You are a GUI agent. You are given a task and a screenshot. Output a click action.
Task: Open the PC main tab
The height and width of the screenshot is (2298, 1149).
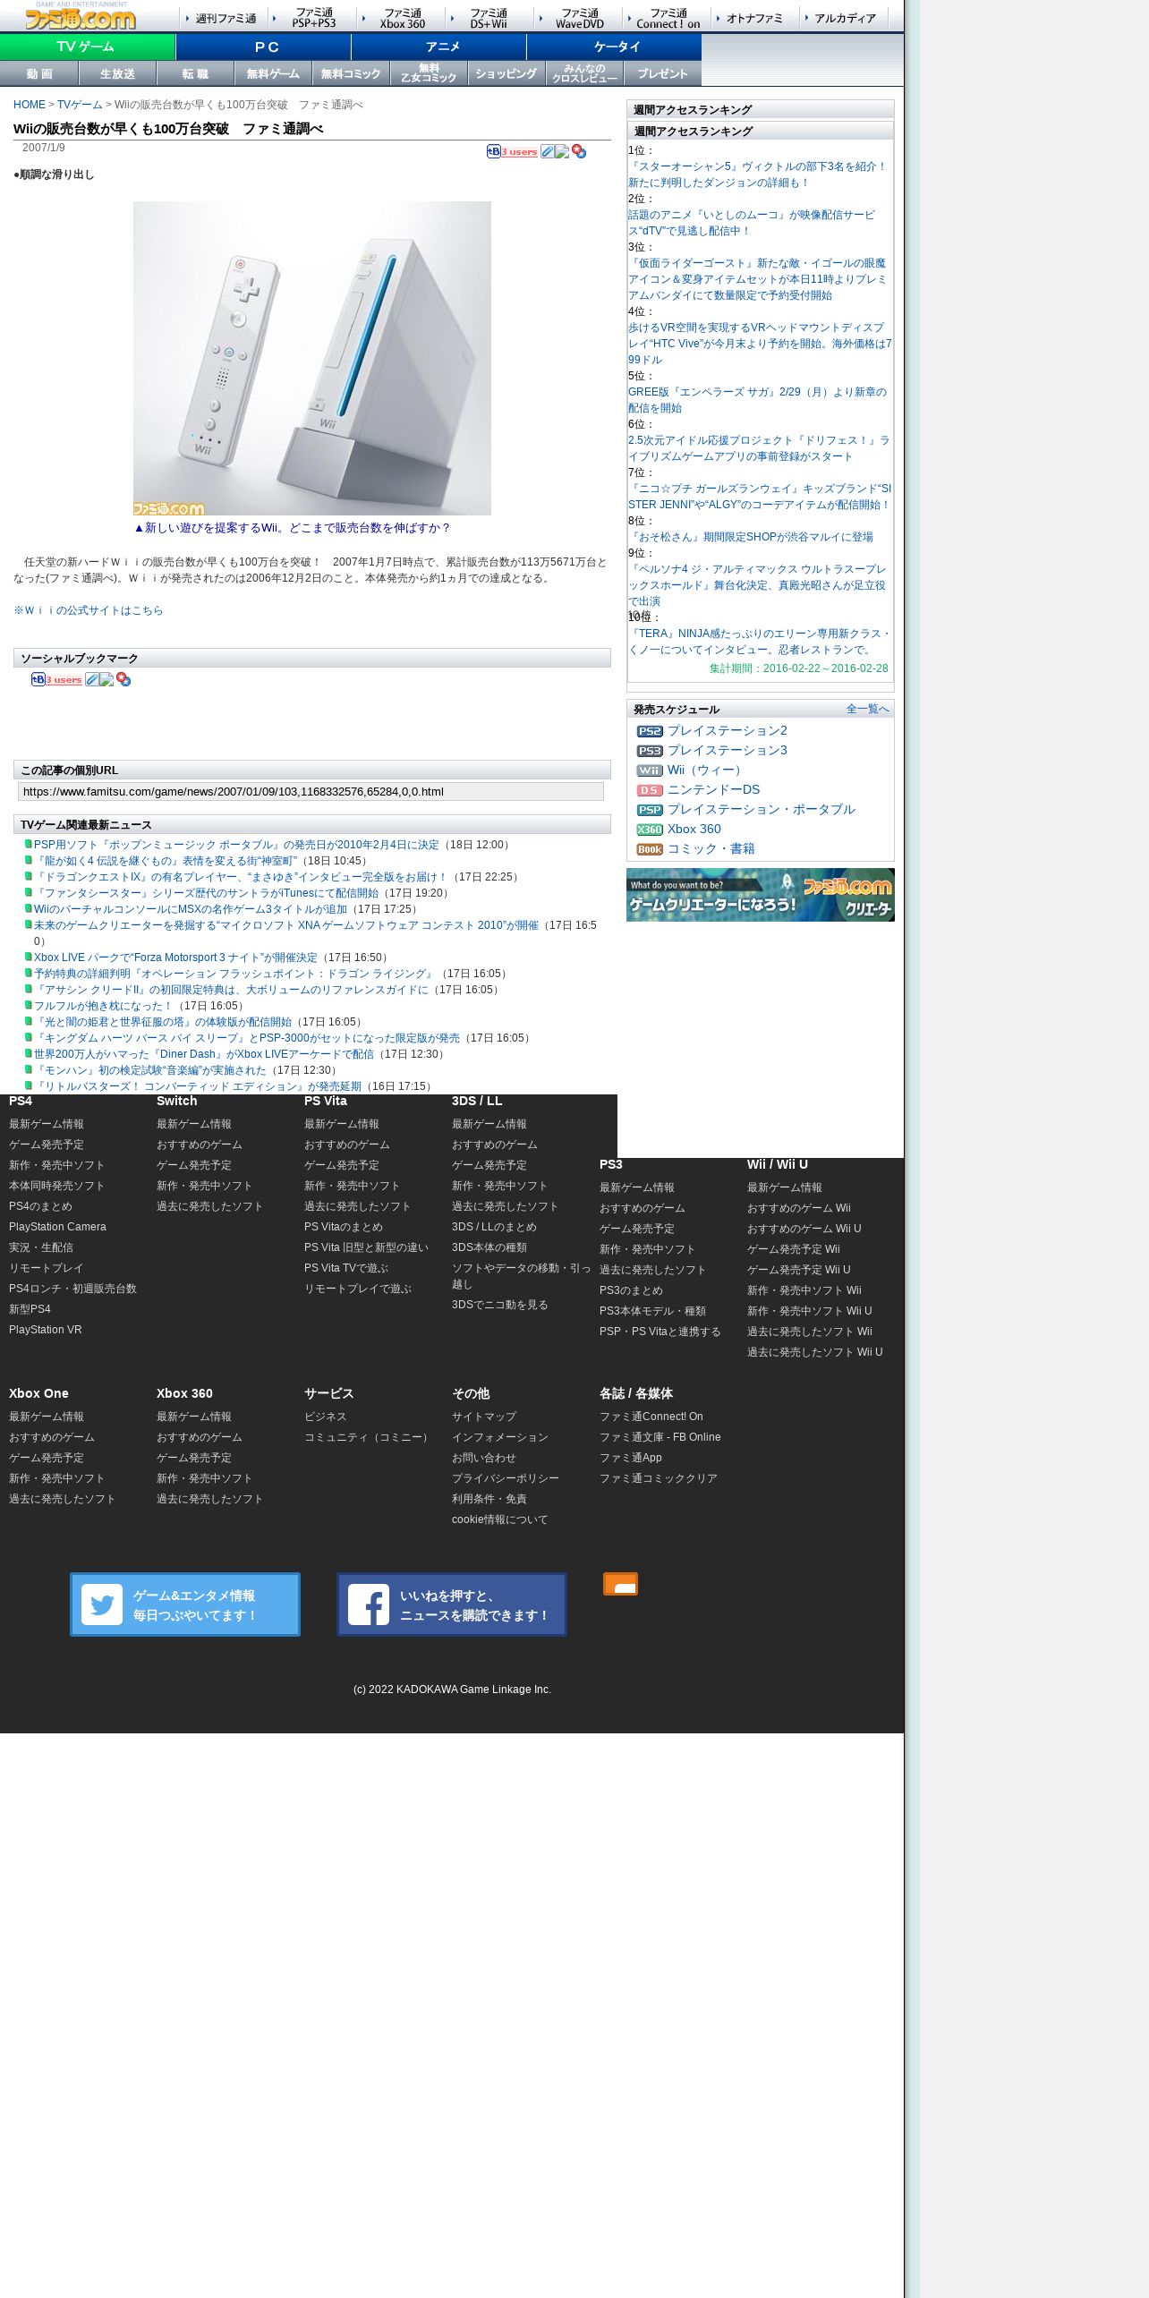[x=263, y=47]
